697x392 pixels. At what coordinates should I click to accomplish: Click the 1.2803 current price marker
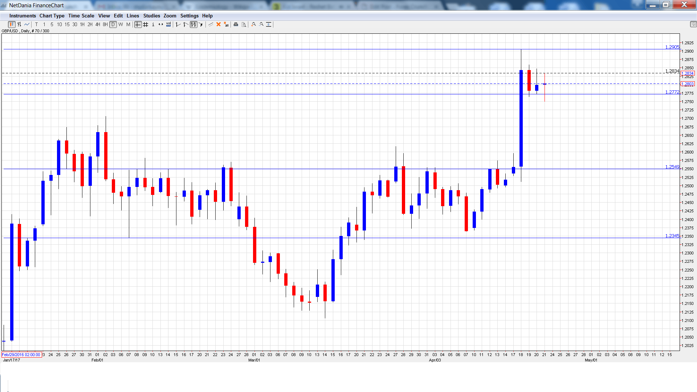(x=688, y=84)
